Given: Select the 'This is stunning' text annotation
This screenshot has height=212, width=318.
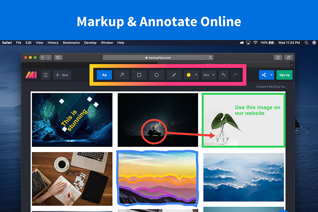Looking at the screenshot, I should point(74,120).
